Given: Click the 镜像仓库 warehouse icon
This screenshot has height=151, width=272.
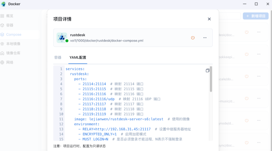Looking at the screenshot, I should click(x=2, y=53).
